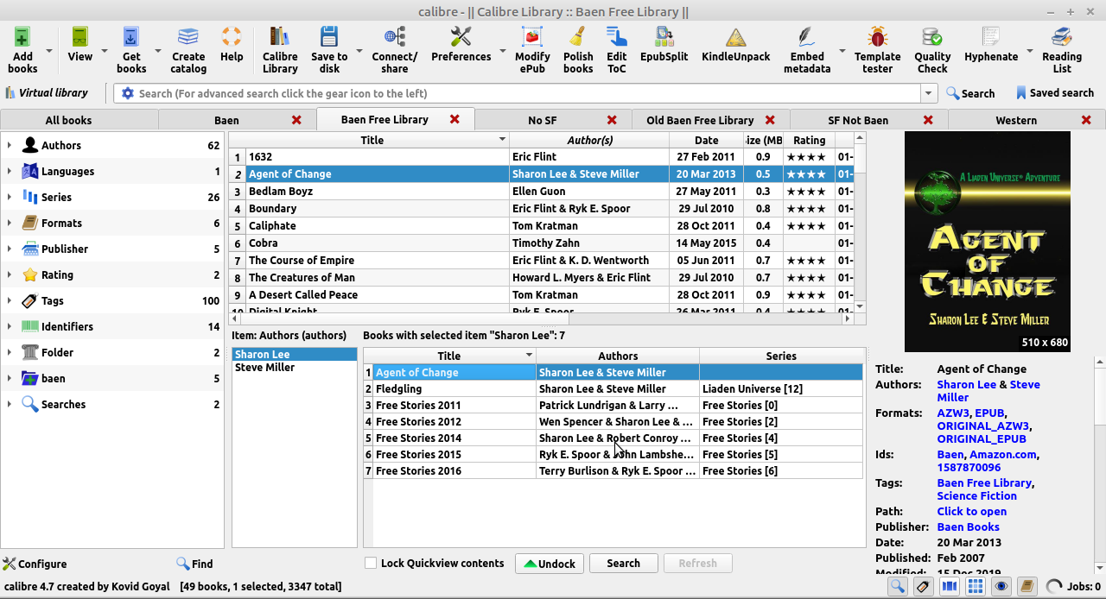This screenshot has width=1106, height=599.
Task: Close the Baen Free Library tab
Action: click(454, 119)
